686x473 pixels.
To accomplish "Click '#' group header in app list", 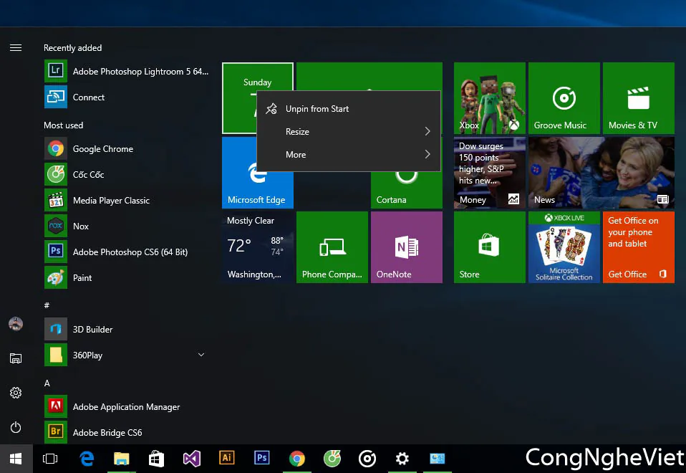I will [47, 305].
